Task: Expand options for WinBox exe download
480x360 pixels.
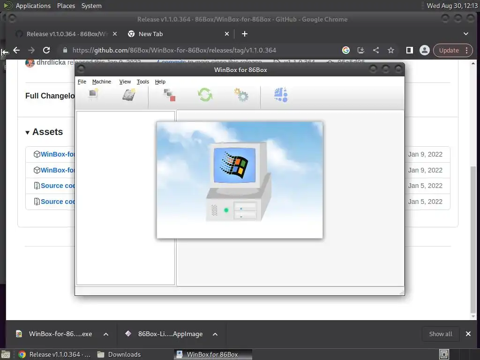Action: (x=106, y=334)
